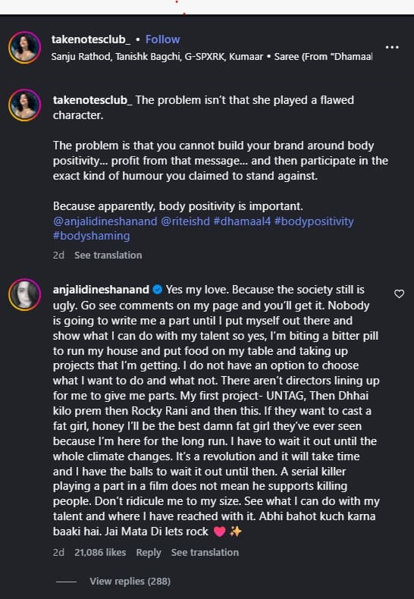Viewport: 414px width, 599px height.
Task: Open anjalidineshanand's profile avatar
Action: (24, 294)
